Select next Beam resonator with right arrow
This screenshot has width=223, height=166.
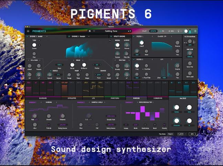point(83,60)
